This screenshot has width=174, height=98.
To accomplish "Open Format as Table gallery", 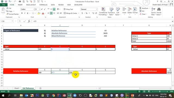I will pos(111,11).
